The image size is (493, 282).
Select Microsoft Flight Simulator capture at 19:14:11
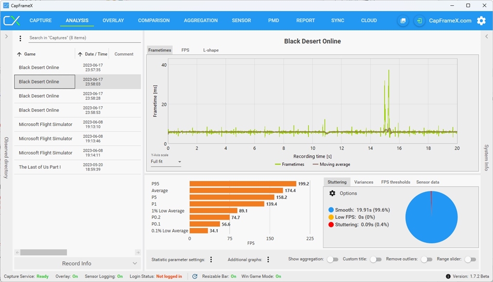[x=78, y=153]
